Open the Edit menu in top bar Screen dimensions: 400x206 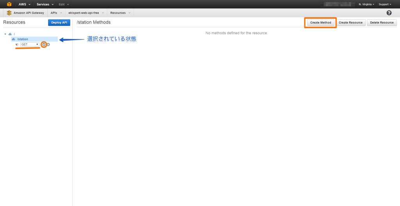[64, 4]
